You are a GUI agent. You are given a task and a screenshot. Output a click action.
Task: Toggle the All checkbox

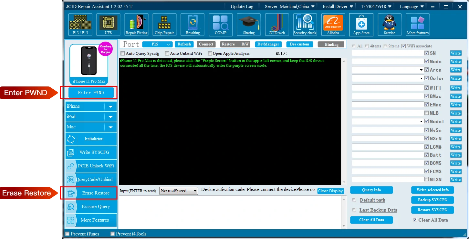354,46
